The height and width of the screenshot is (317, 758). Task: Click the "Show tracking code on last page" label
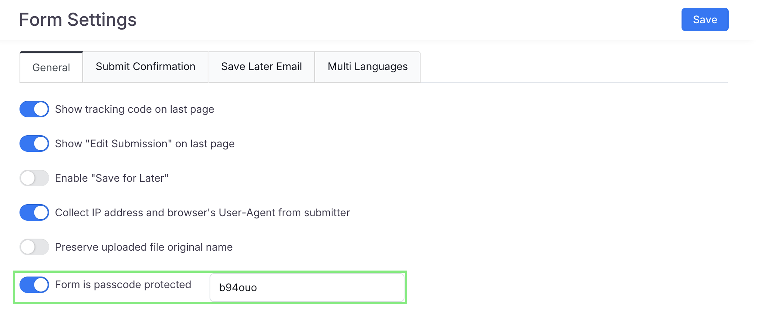click(134, 109)
